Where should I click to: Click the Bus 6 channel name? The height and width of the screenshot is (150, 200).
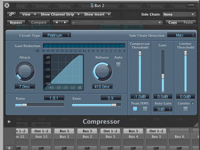click(179, 137)
